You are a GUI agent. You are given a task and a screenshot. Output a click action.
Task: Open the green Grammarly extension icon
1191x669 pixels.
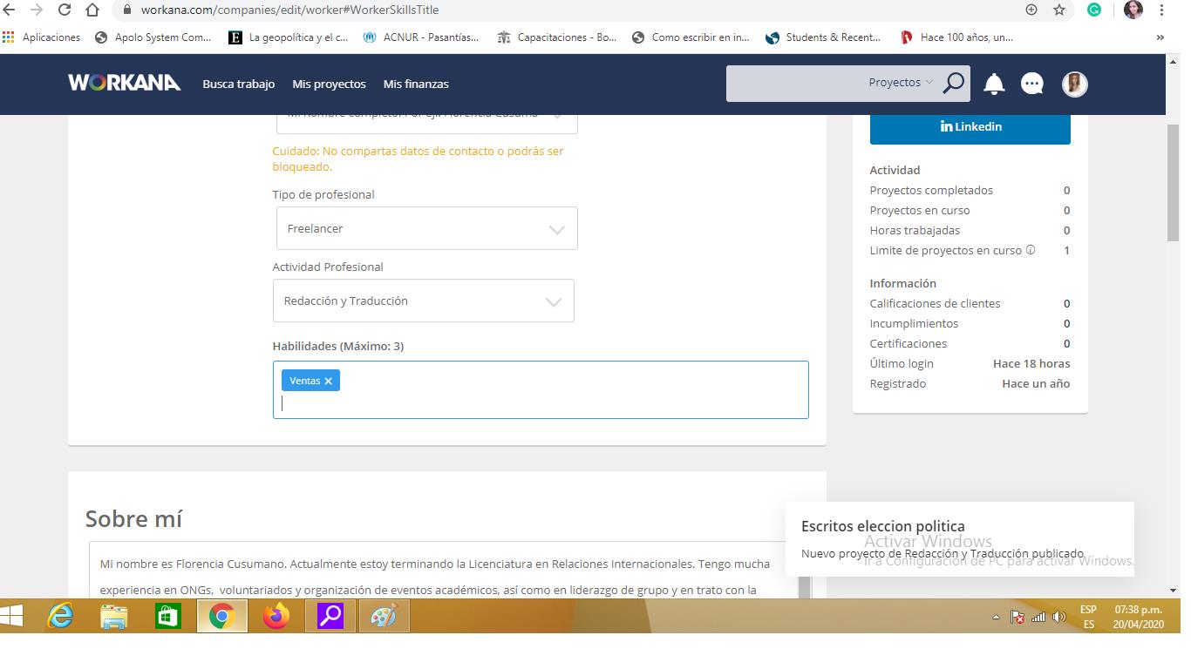tap(1094, 10)
